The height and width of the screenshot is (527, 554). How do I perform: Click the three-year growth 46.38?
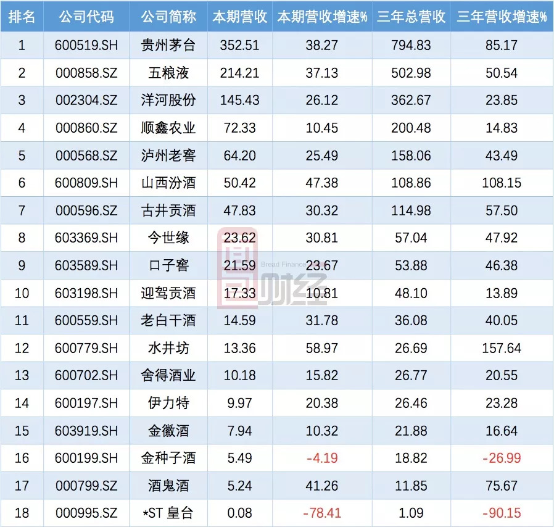(x=502, y=265)
